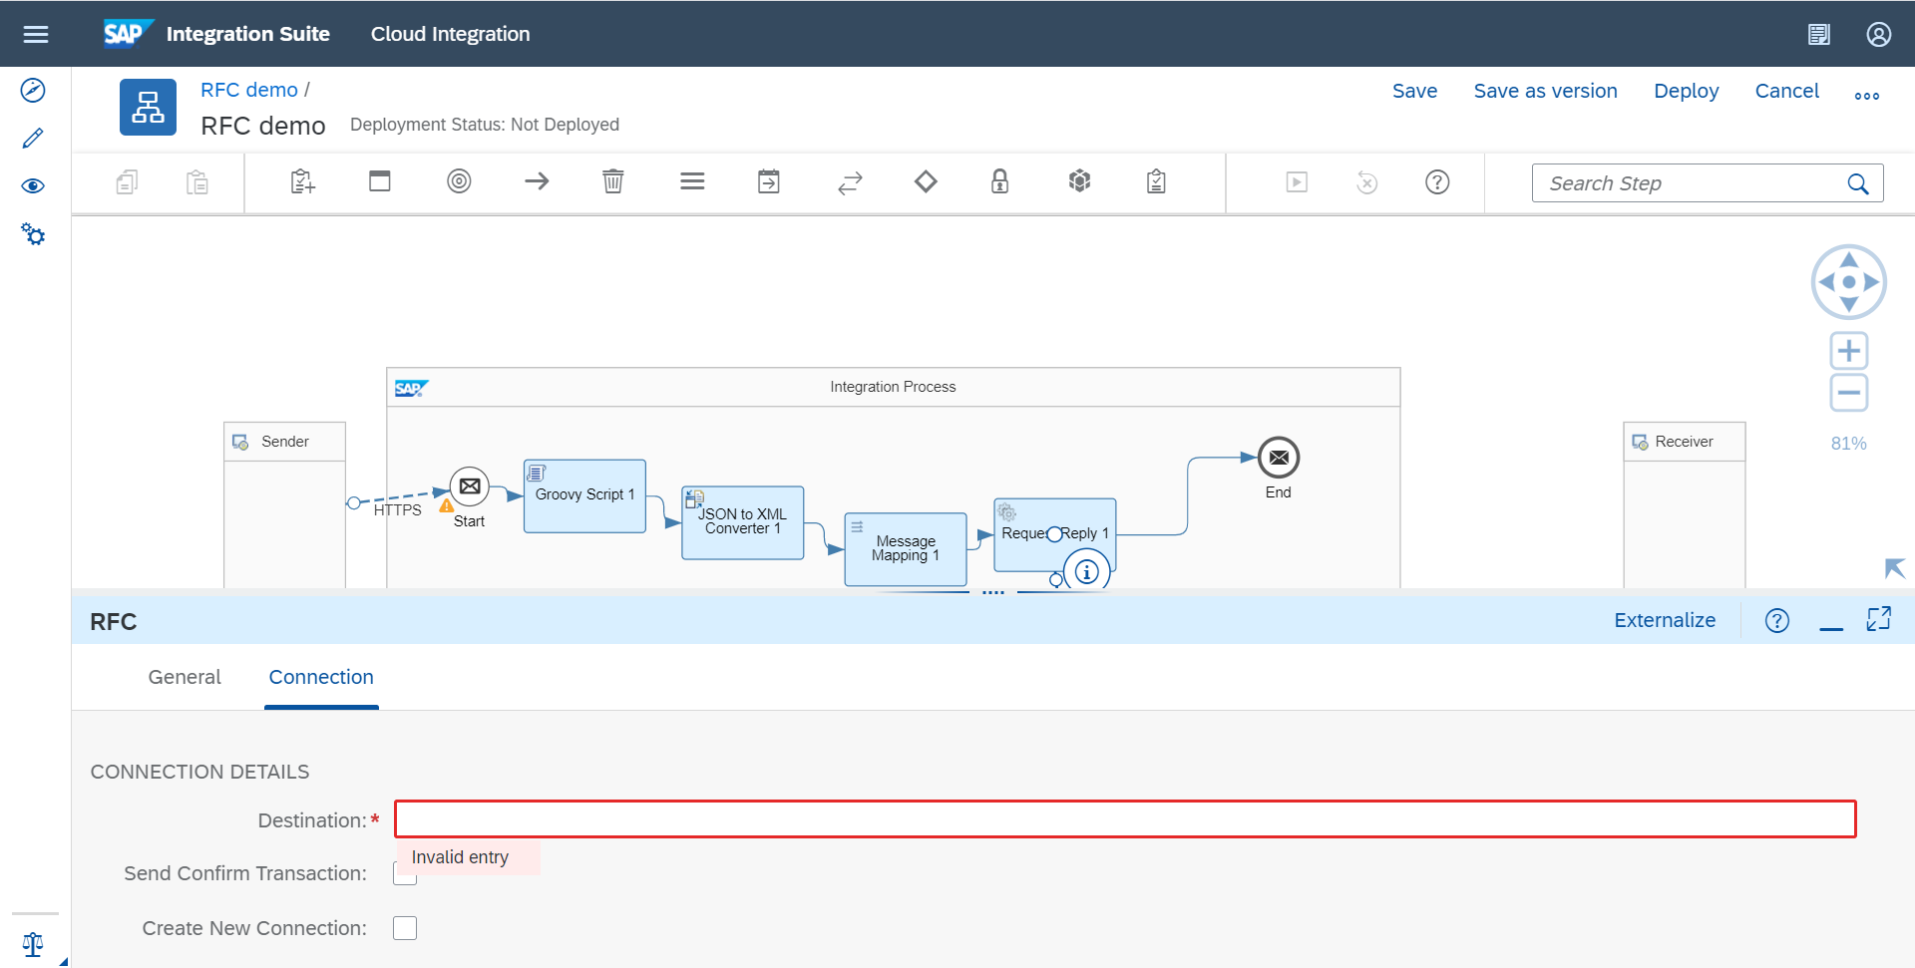The height and width of the screenshot is (968, 1915).
Task: Click the Externalize link in the RFC panel
Action: (x=1664, y=620)
